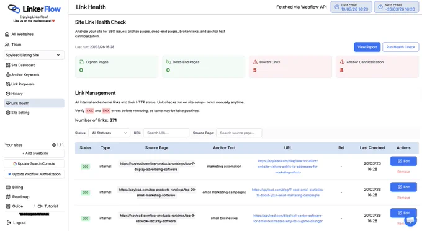The height and width of the screenshot is (231, 422).
Task: Click the Anchor Cannibalization anchor icon
Action: (342, 62)
